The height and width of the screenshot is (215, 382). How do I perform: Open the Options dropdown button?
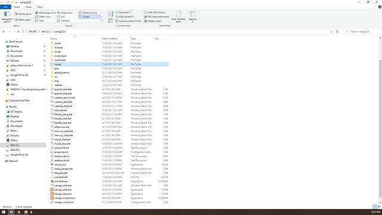[192, 17]
